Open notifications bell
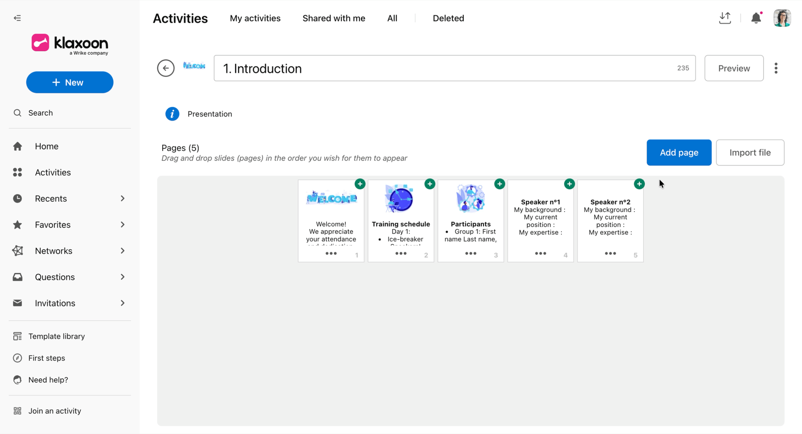This screenshot has width=802, height=434. point(756,18)
